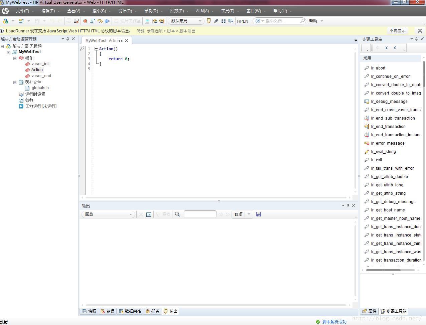
Task: Collapse the 额外文件 tree node
Action: [x=15, y=83]
